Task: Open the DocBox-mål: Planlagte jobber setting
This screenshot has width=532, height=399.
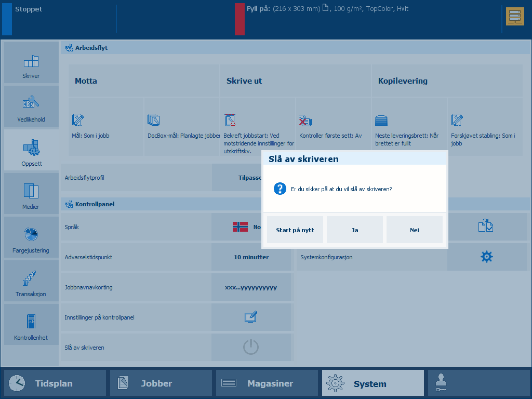Action: point(182,127)
